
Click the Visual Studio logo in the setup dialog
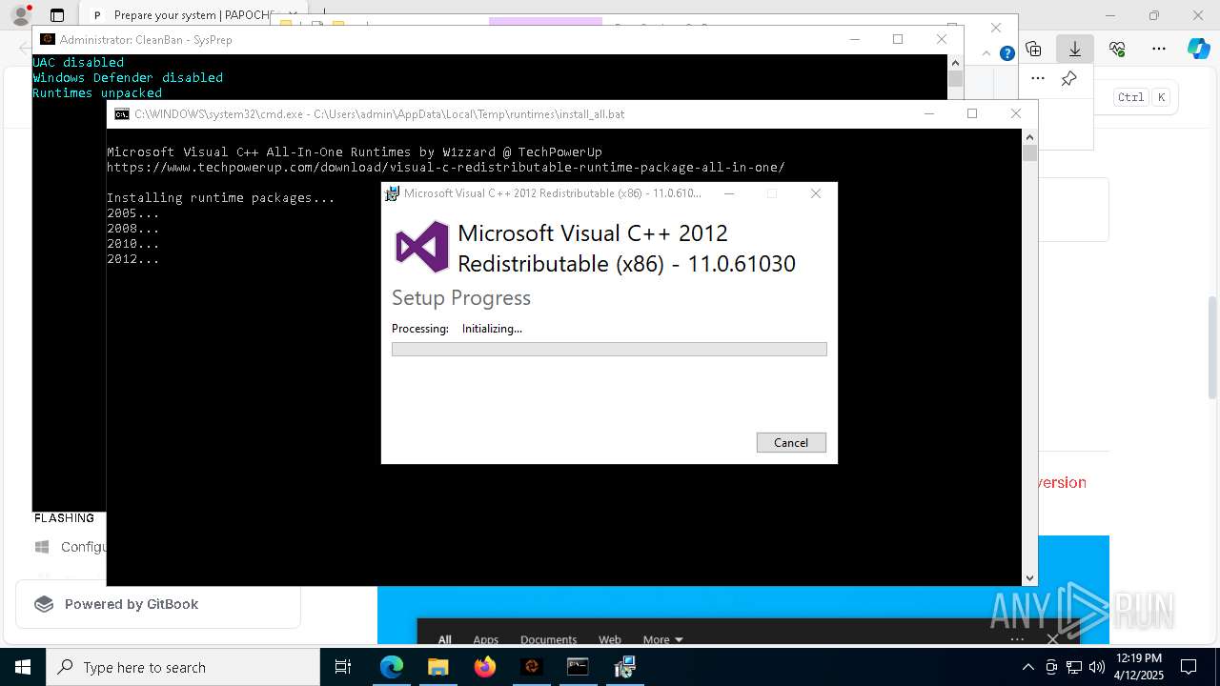pyautogui.click(x=422, y=247)
